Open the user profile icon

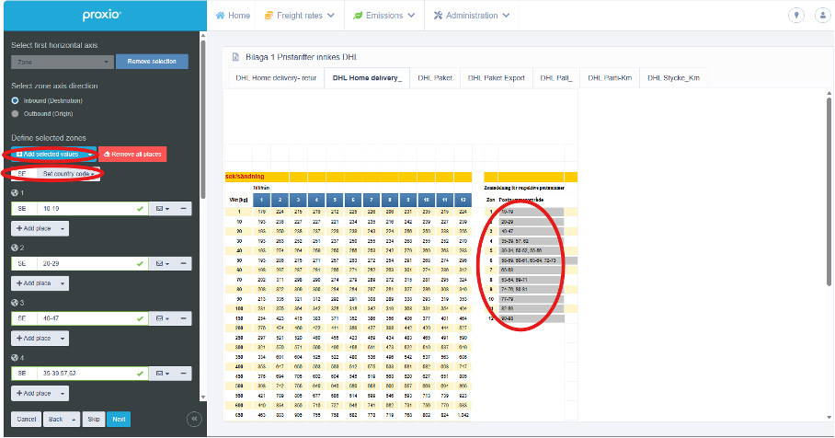click(x=823, y=16)
